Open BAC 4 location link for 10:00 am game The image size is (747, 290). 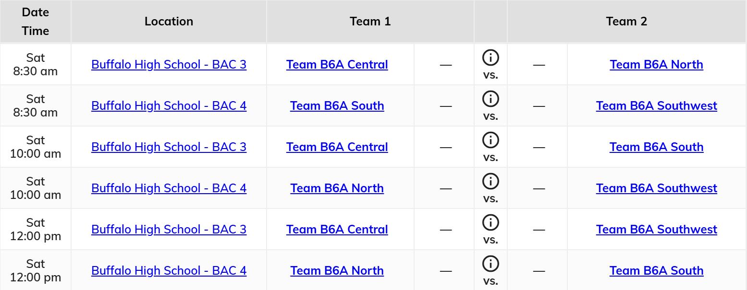[x=169, y=188]
